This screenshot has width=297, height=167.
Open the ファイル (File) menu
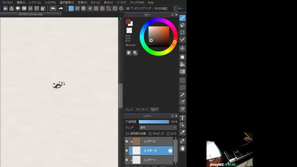pos(7,2)
